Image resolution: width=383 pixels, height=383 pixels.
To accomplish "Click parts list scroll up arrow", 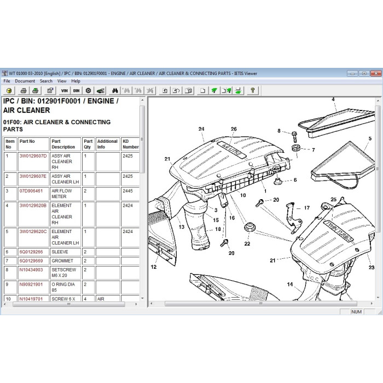I will [x=142, y=100].
